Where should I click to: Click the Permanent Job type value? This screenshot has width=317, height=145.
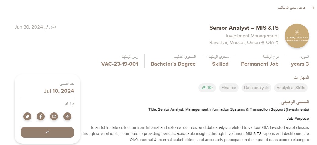point(260,64)
